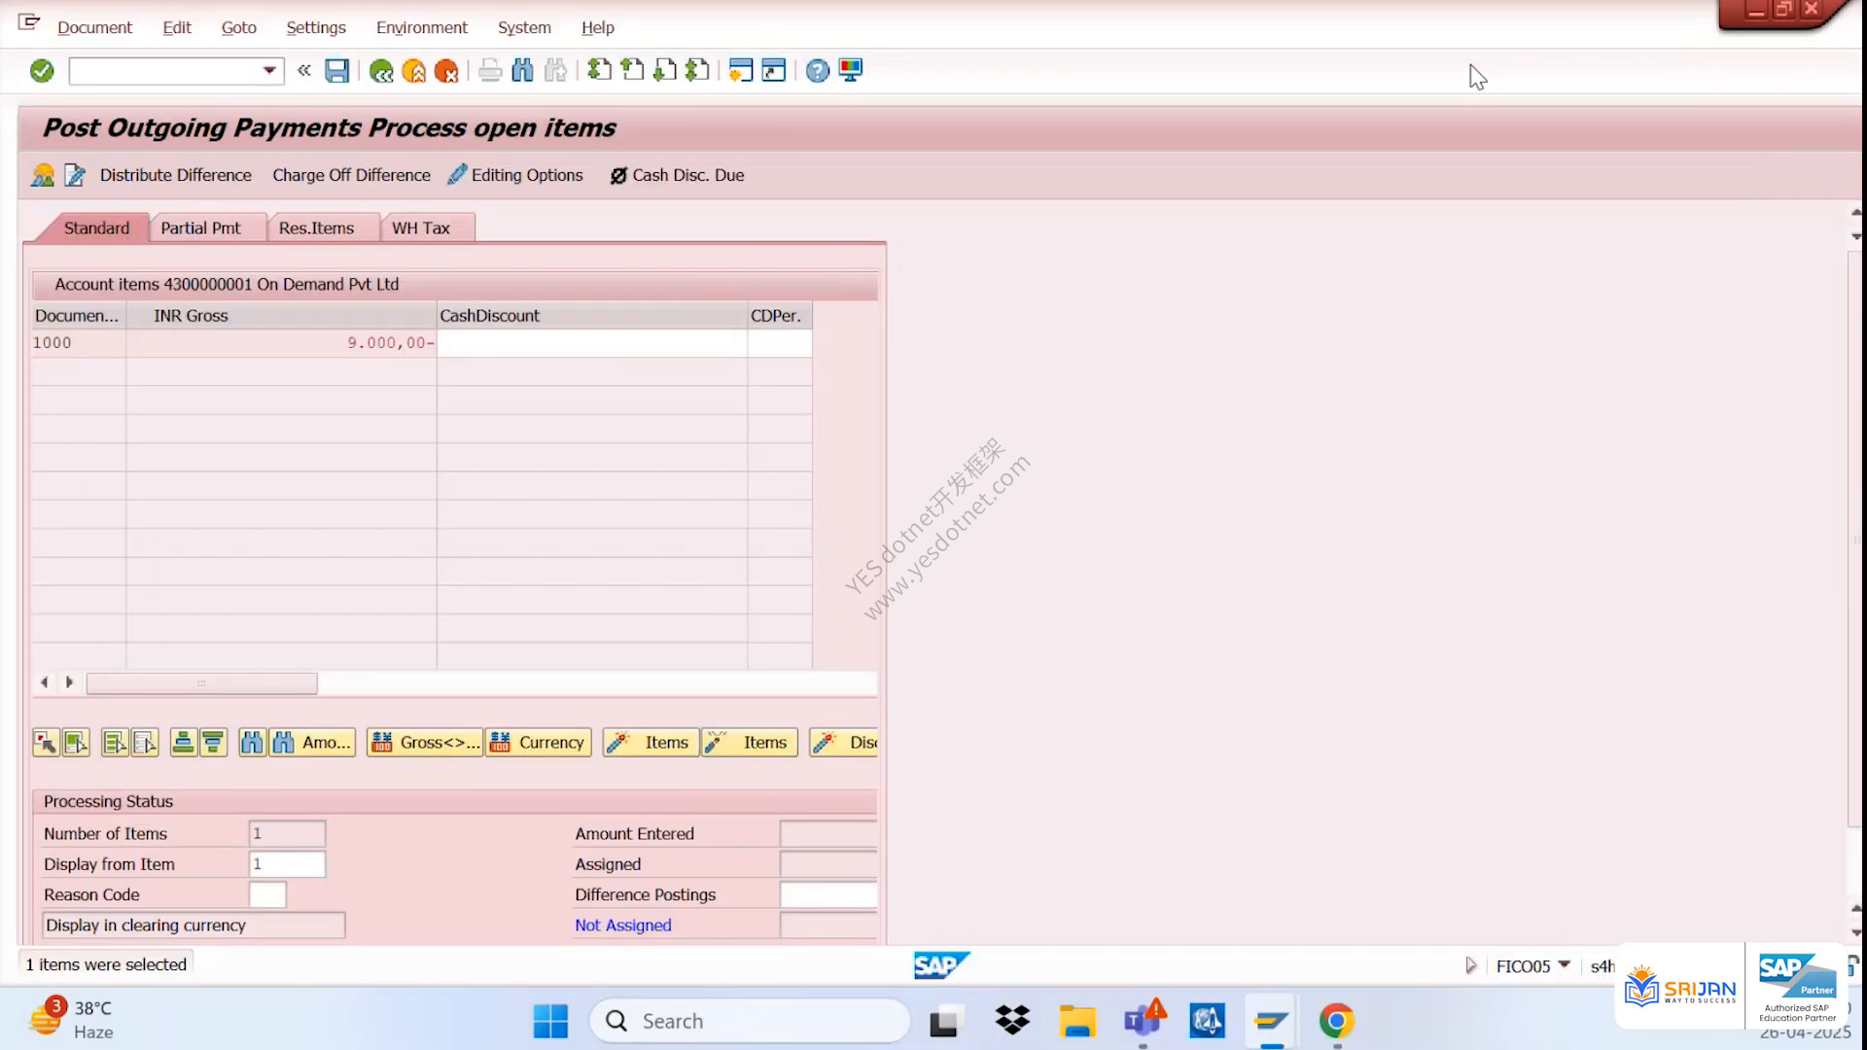Open the Environment menu
Screen dimensions: 1867x1050
click(x=421, y=27)
